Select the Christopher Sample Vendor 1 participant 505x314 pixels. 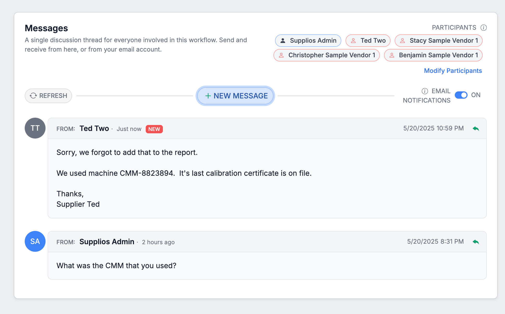click(326, 55)
